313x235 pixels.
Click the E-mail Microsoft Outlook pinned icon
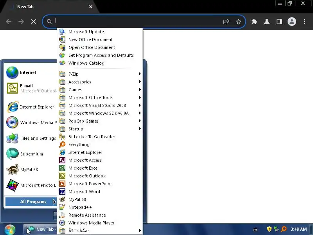[x=13, y=88]
